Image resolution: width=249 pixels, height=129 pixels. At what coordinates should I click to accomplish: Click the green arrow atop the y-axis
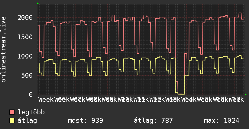pos(38,3)
